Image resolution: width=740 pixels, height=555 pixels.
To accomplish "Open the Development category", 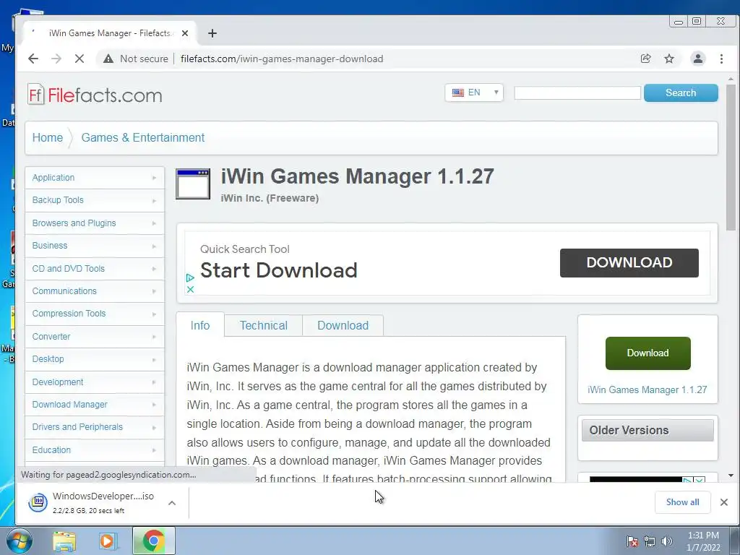I will click(58, 382).
